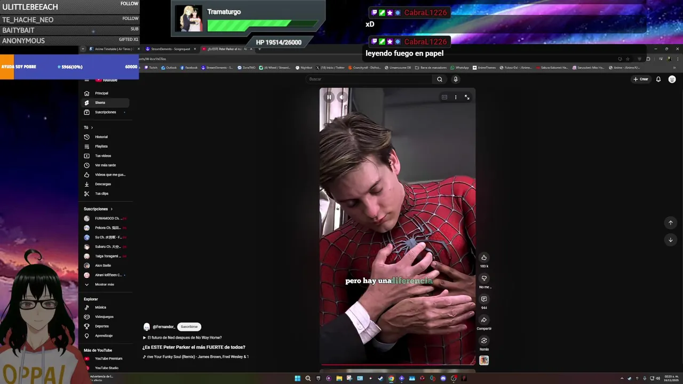683x384 pixels.
Task: Like the Short (183 k thumbs up)
Action: [484, 258]
